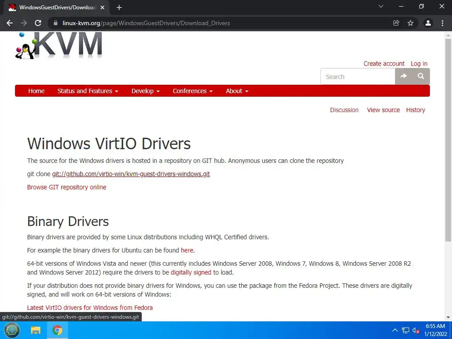Click the Binary Drivers heading
The width and height of the screenshot is (452, 339).
[68, 222]
